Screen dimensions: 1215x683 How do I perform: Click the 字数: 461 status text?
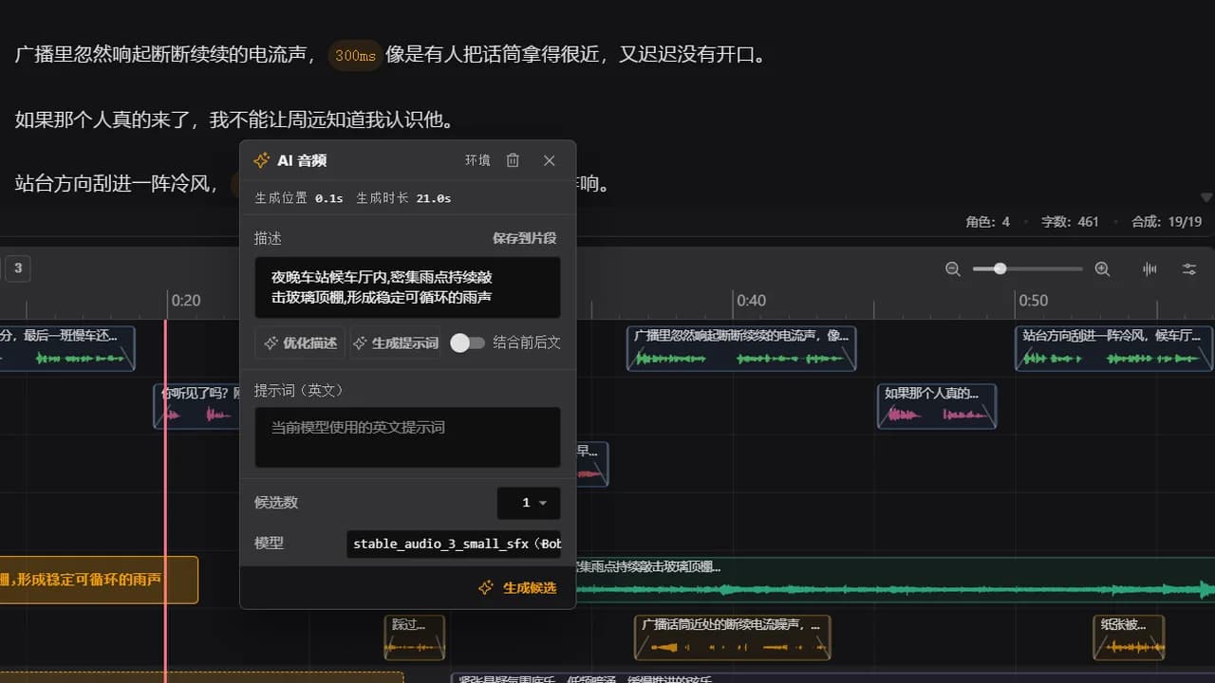(1070, 222)
